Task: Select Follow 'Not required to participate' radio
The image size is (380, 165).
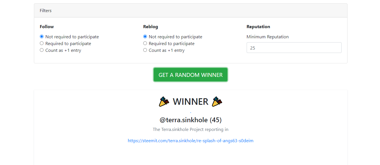Action: 42,37
